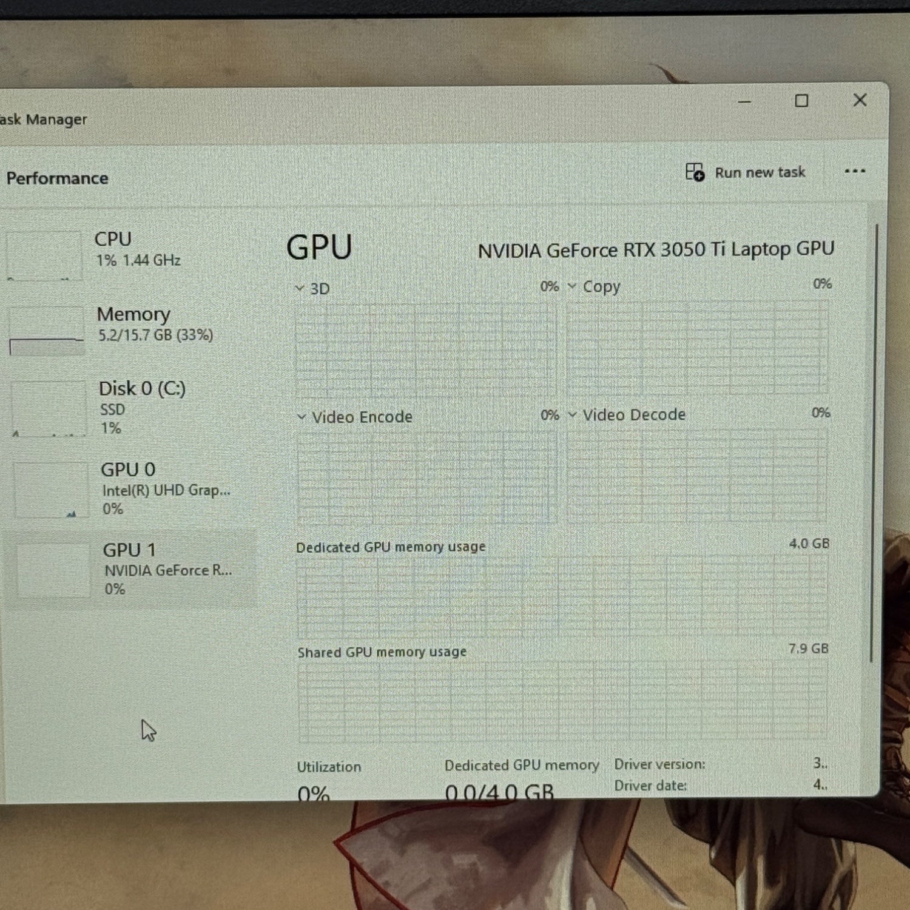Select the GPU 0 Intel UHD Graphics entry
Image resolution: width=910 pixels, height=910 pixels.
(x=129, y=489)
